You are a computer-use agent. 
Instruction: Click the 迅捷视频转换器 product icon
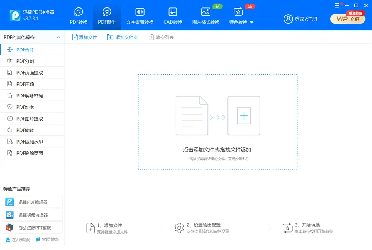tap(10, 215)
